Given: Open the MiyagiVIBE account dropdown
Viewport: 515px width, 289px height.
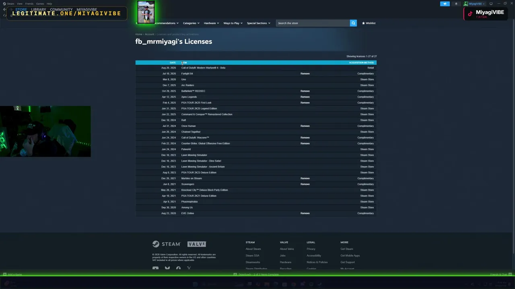Looking at the screenshot, I should tap(477, 4).
